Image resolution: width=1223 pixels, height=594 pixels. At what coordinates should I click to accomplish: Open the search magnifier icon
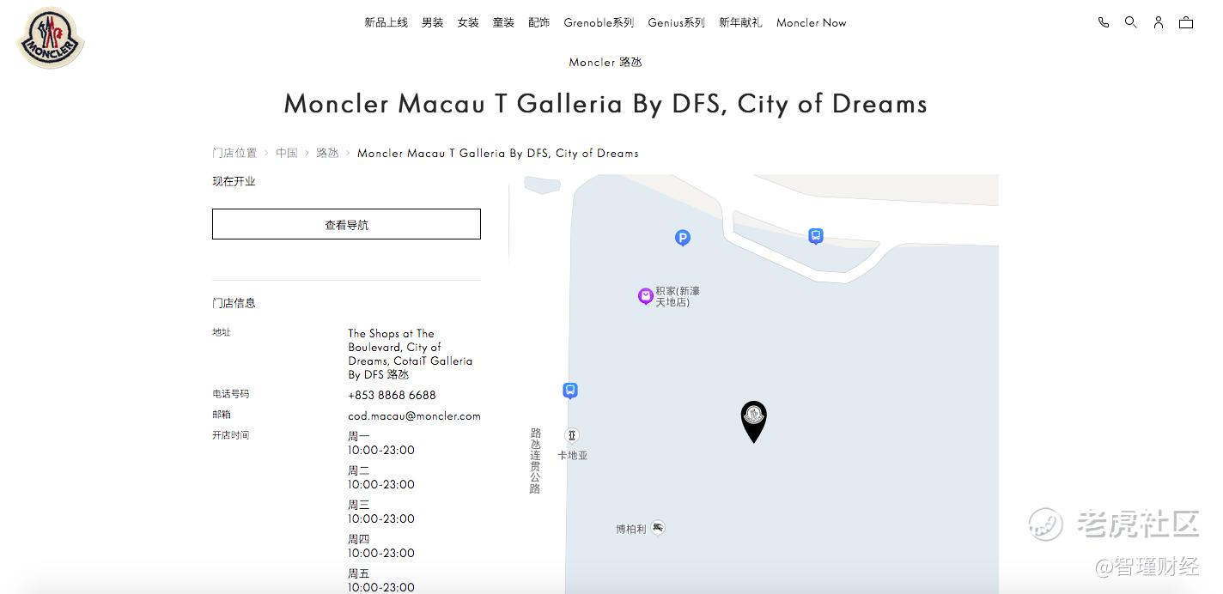[1131, 22]
